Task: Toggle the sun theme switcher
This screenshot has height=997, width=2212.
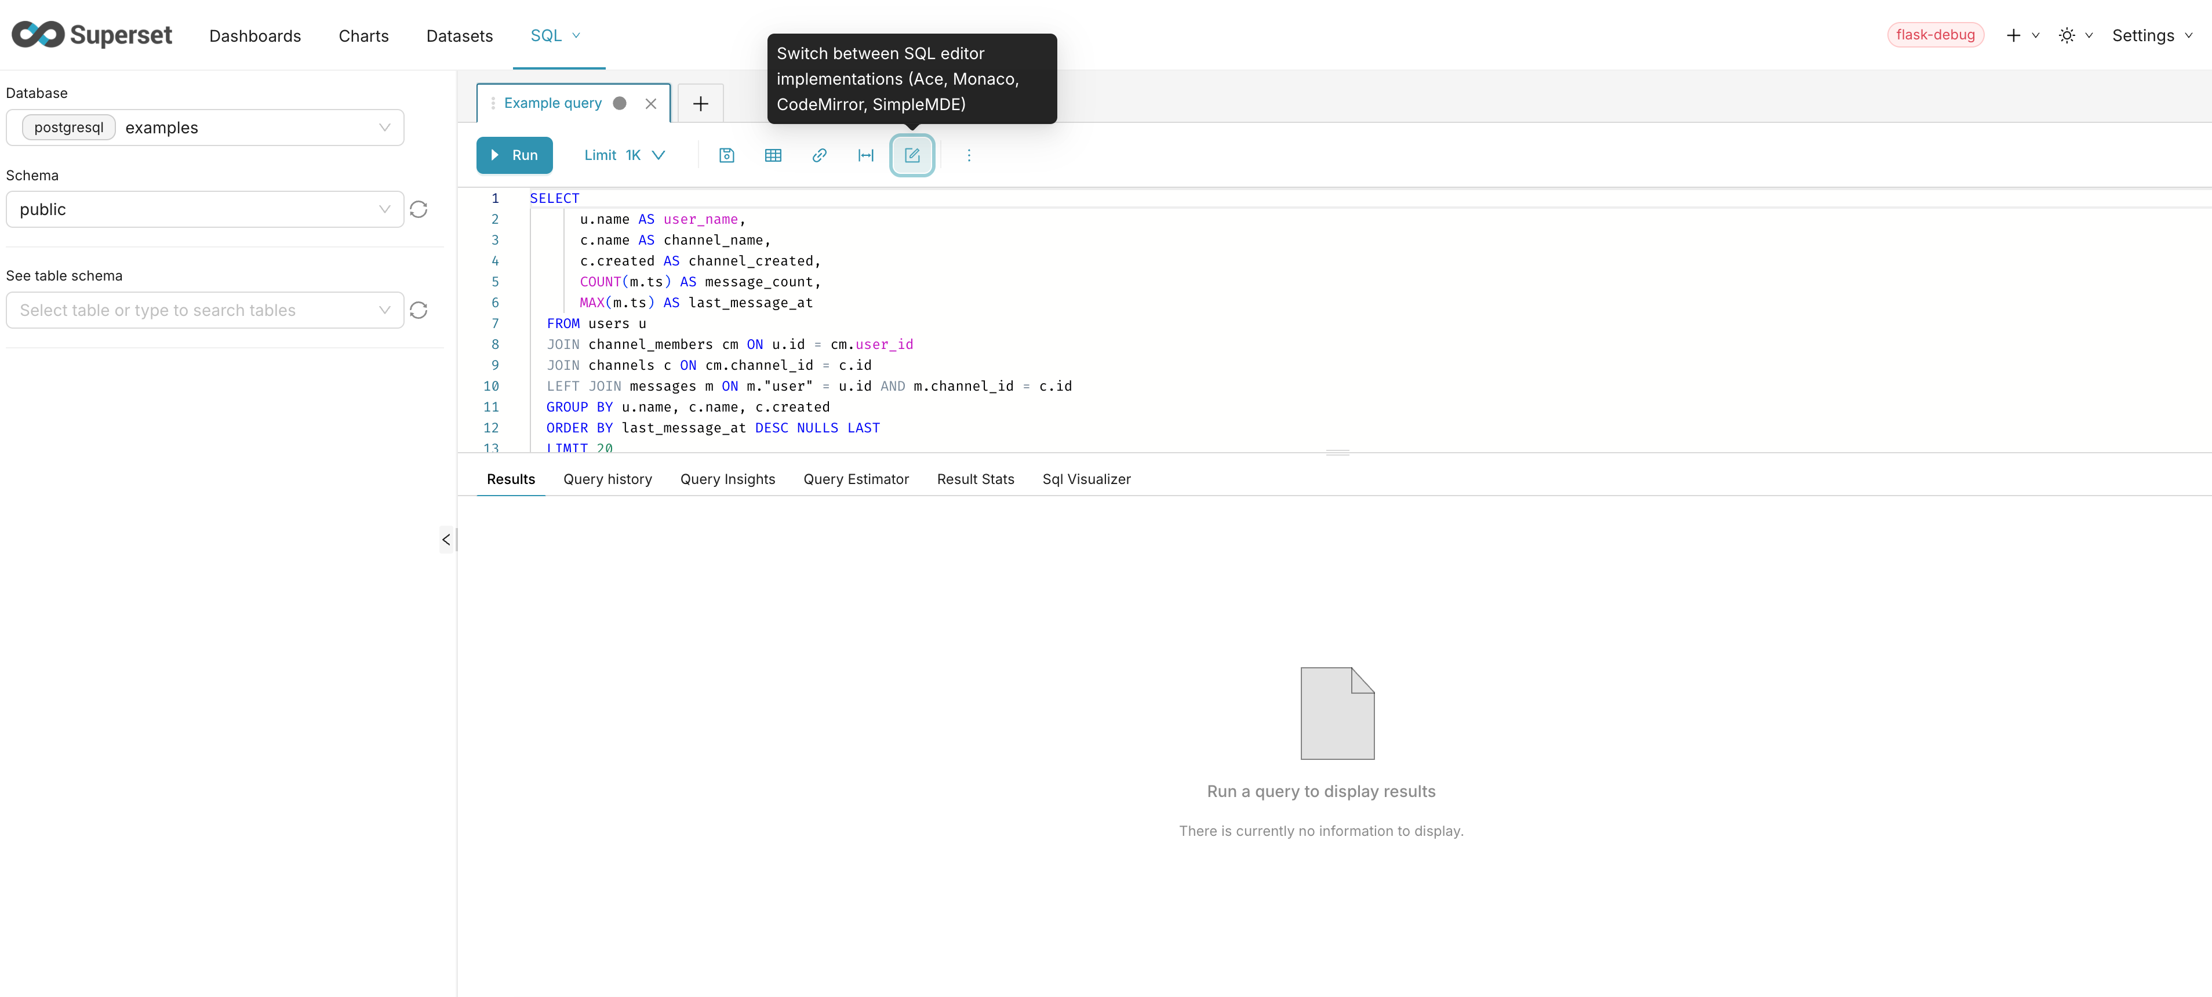Action: [x=2067, y=35]
